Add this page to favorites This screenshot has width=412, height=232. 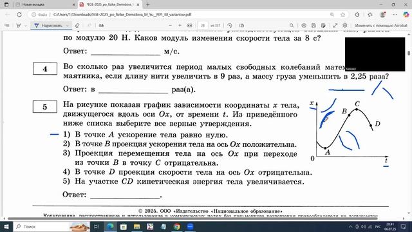[x=342, y=15]
